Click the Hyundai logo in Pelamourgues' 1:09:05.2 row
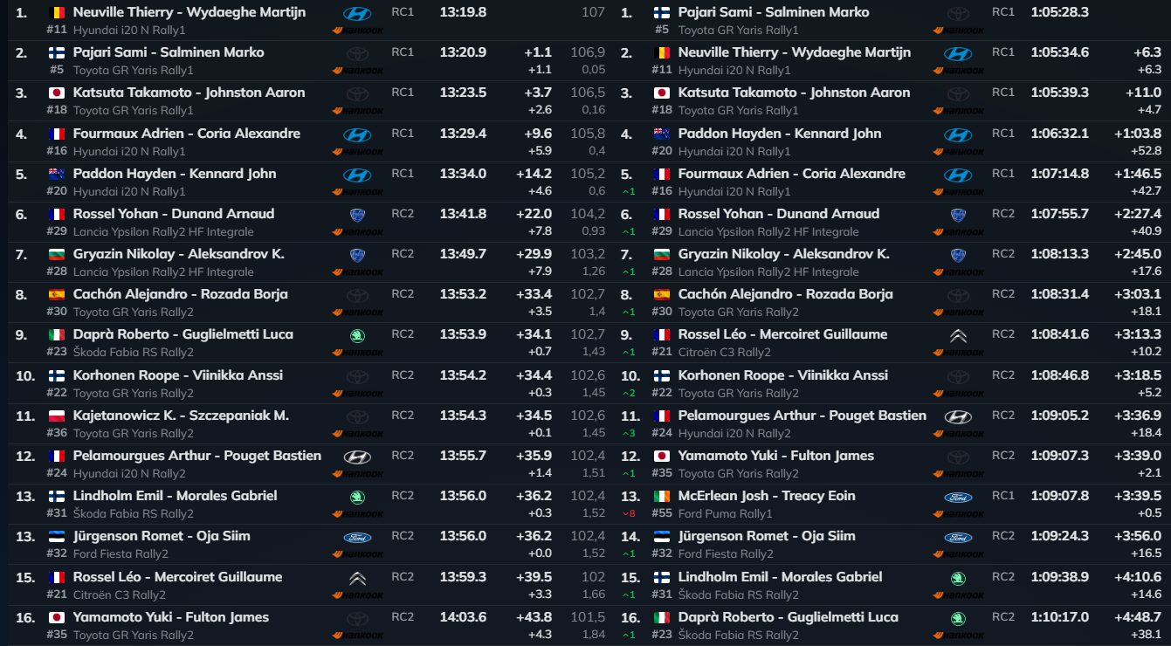This screenshot has width=1171, height=646. coord(957,416)
